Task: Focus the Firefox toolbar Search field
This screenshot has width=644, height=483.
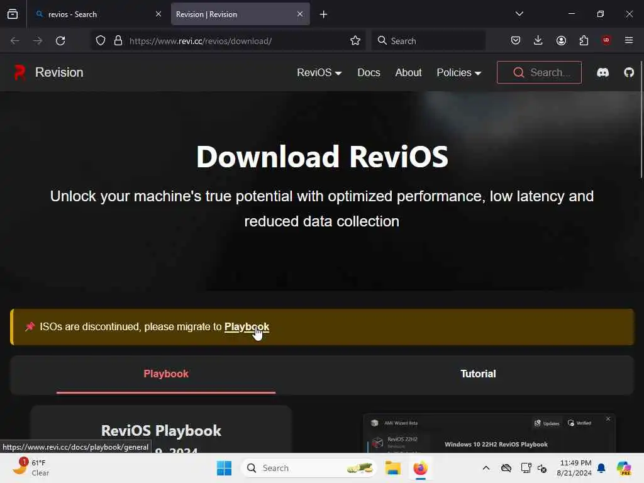Action: click(428, 41)
